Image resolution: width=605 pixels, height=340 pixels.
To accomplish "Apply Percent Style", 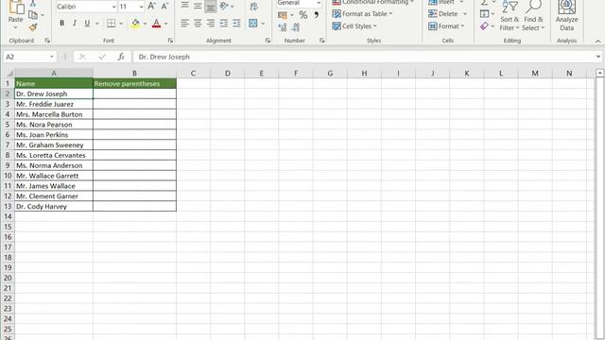I will click(x=303, y=15).
